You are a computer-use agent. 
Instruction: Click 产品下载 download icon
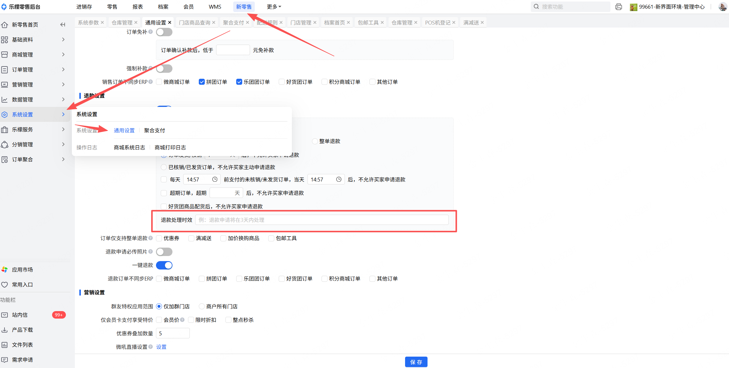pyautogui.click(x=5, y=330)
